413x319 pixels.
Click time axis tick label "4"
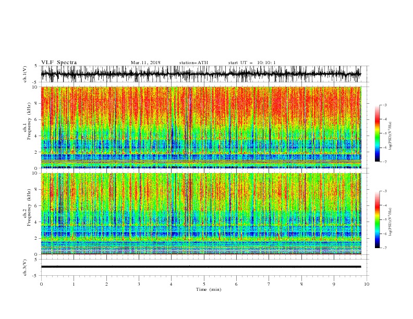pyautogui.click(x=171, y=284)
